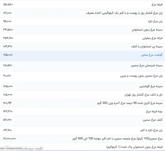Viewport: 165px width, 151px height.
Task: Click the price ۱۱۸,۵۶۰
Action: (7, 65)
